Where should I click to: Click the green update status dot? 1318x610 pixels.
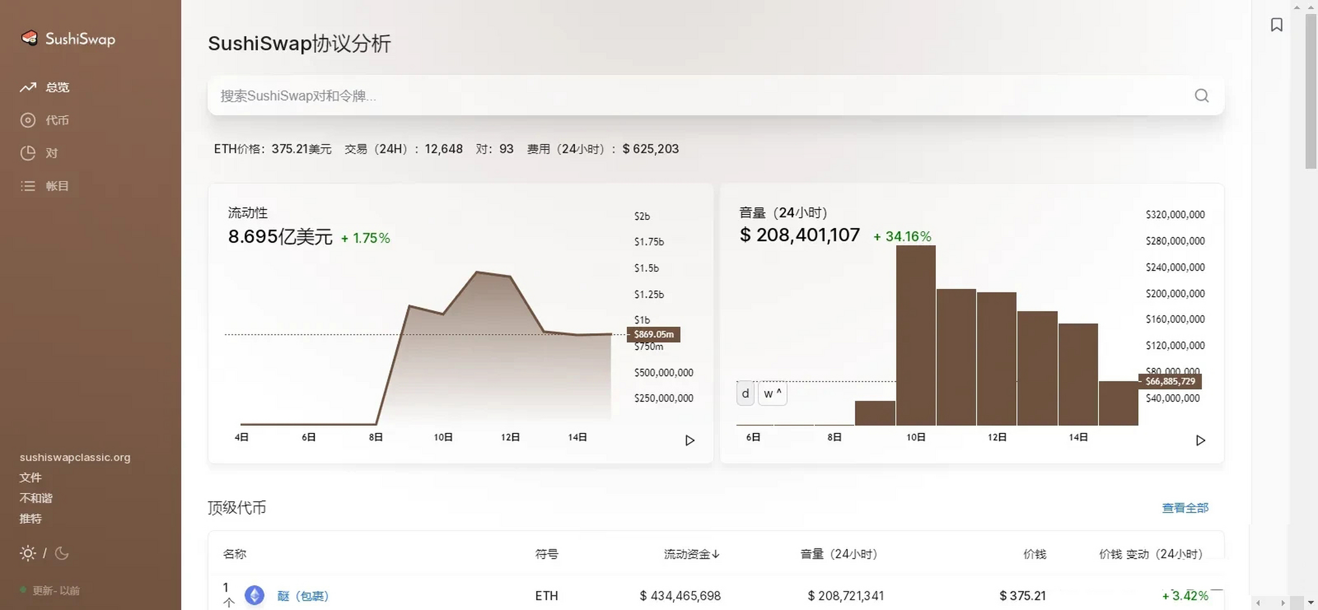click(23, 590)
